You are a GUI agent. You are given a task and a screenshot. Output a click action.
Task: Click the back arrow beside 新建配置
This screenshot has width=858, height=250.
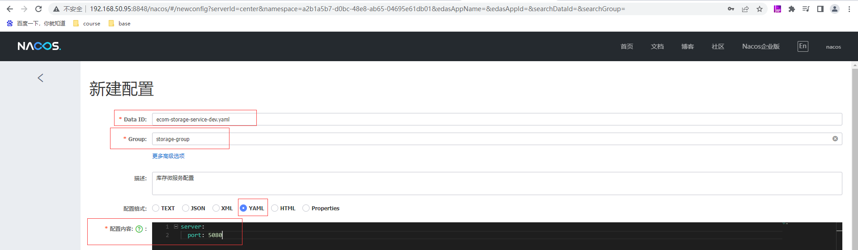(x=40, y=78)
